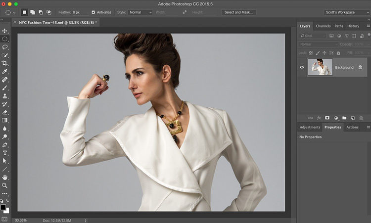This screenshot has width=371, height=223.
Task: Click the Create new group folder
Action: (344, 118)
